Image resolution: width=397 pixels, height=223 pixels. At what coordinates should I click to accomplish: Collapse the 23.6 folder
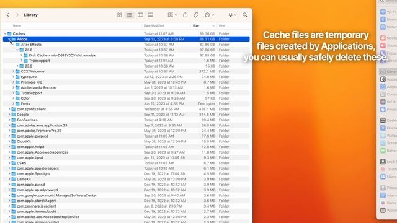[x=17, y=50]
